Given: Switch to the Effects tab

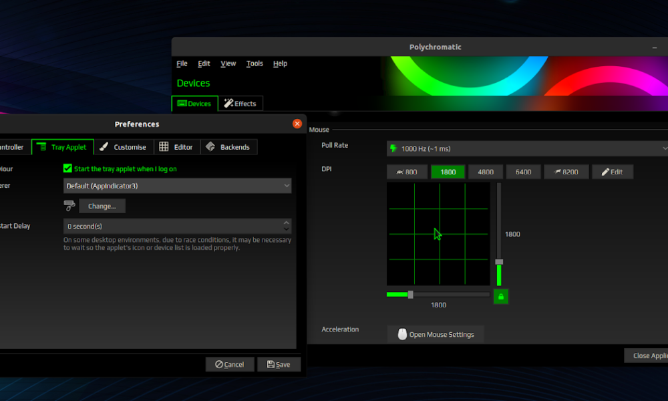Looking at the screenshot, I should point(240,104).
